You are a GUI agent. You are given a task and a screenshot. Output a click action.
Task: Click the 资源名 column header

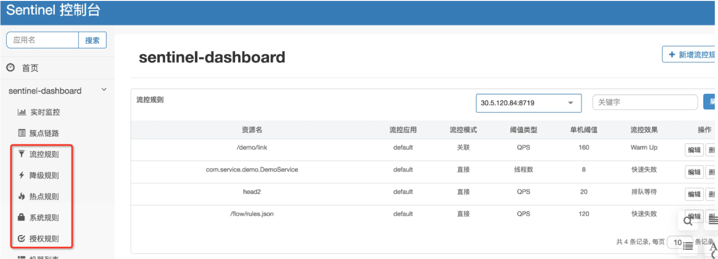click(252, 130)
